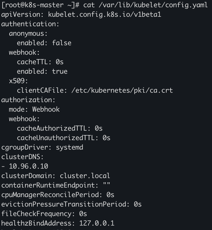Screen dimensions: 212x230
Task: Click the apiVersion value kubelet.config.k8s.io/v1beta1
Action: (x=105, y=15)
